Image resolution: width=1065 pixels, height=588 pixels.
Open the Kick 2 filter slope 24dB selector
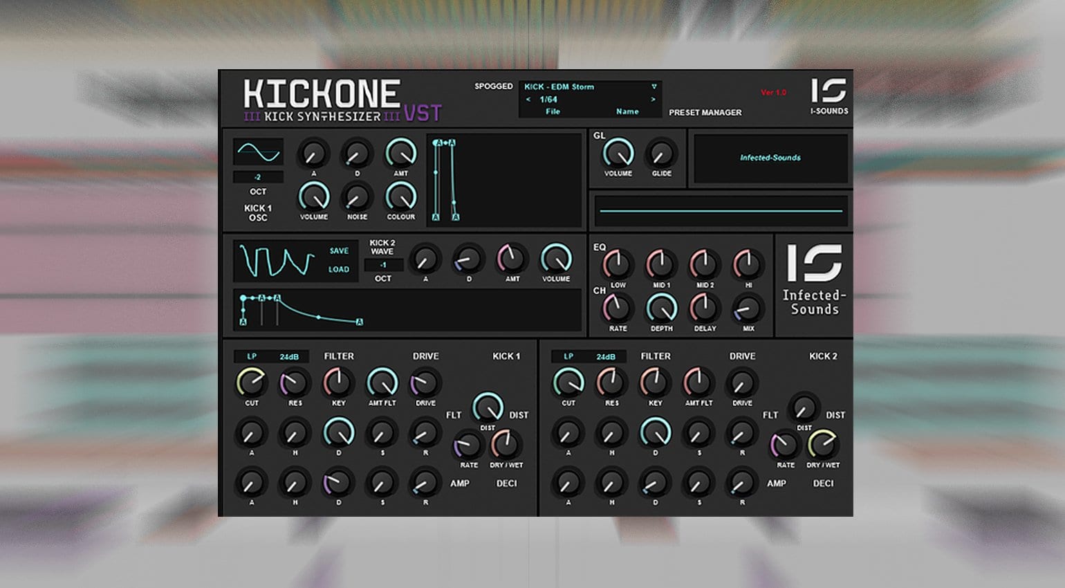click(606, 356)
